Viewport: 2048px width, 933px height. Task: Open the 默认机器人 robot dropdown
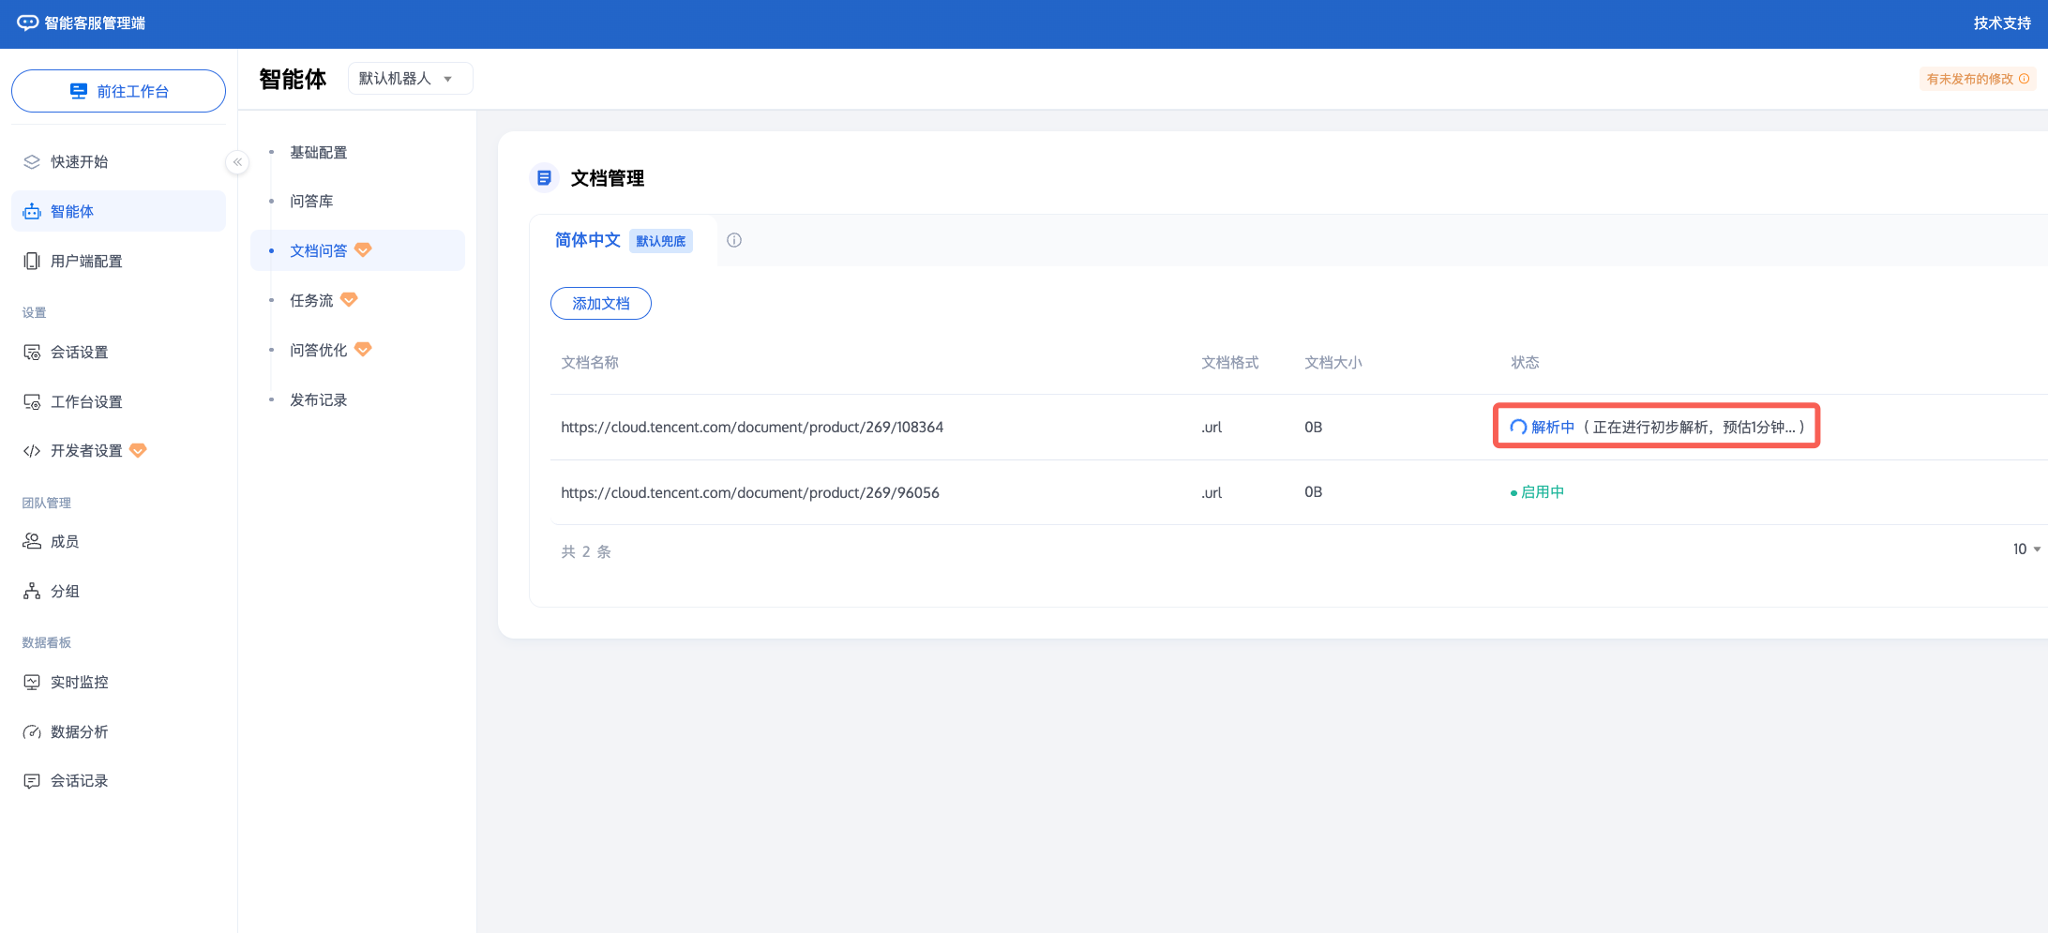(x=409, y=79)
